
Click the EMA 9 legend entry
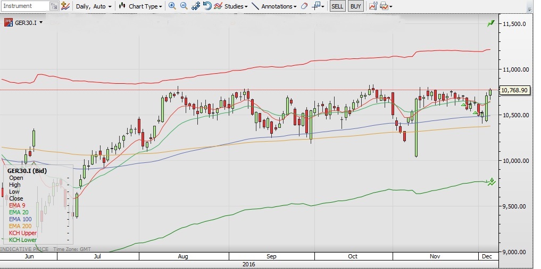click(17, 205)
